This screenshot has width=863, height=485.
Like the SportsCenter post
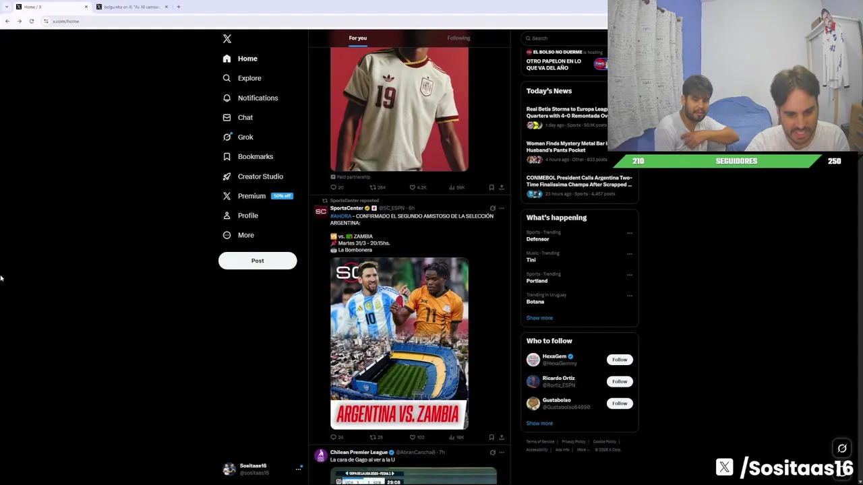coord(417,437)
